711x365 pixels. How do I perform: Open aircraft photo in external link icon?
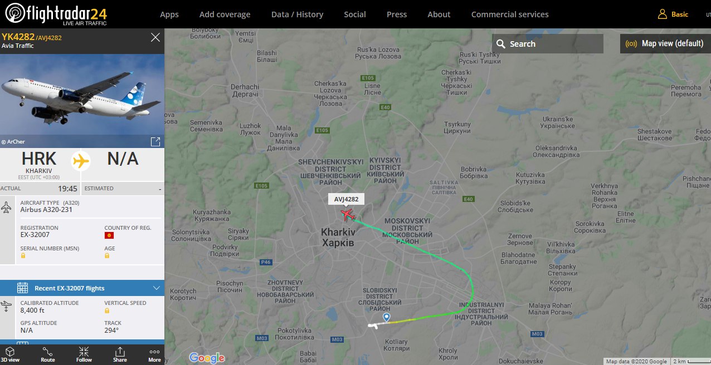(x=155, y=141)
